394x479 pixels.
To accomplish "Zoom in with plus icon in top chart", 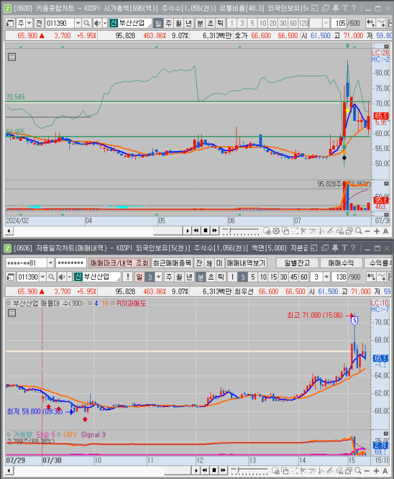I will coord(377,231).
